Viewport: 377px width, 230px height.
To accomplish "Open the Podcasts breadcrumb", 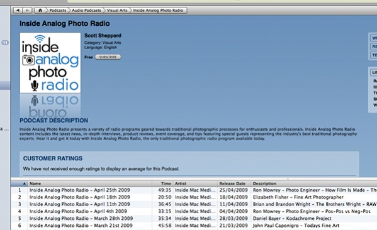I will tap(57, 10).
